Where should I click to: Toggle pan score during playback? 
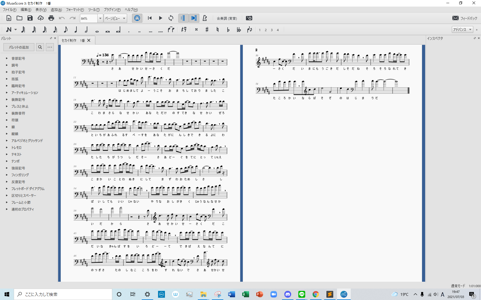pos(194,18)
